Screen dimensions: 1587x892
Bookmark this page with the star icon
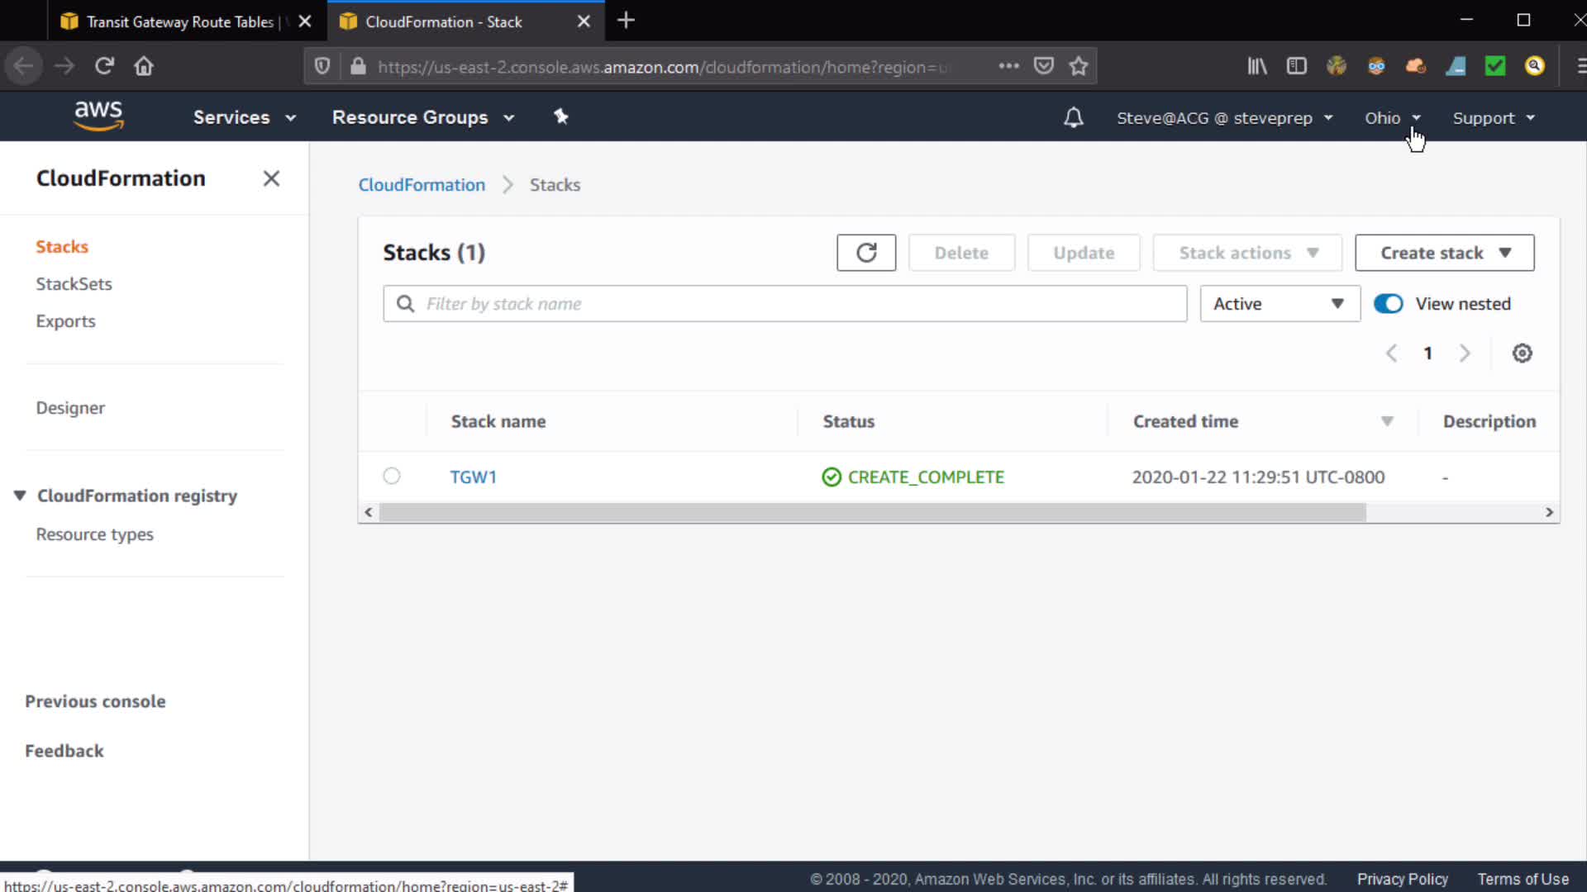1078,66
